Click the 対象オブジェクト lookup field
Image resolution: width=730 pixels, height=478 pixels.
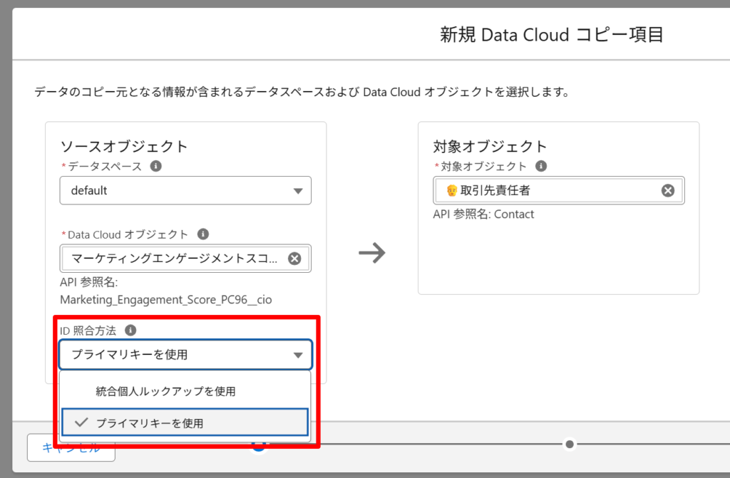coord(559,190)
